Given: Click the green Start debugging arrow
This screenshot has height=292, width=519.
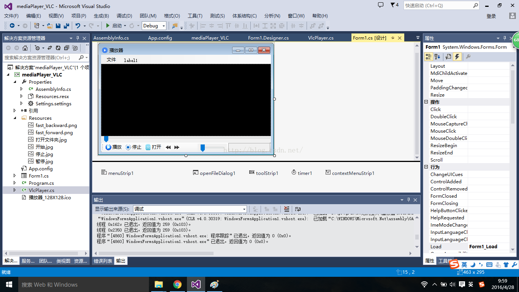Looking at the screenshot, I should click(x=108, y=25).
